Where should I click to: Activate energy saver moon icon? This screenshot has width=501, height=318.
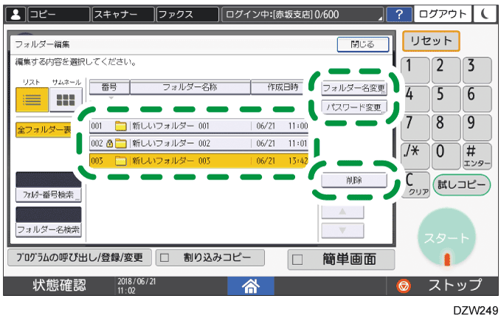485,14
